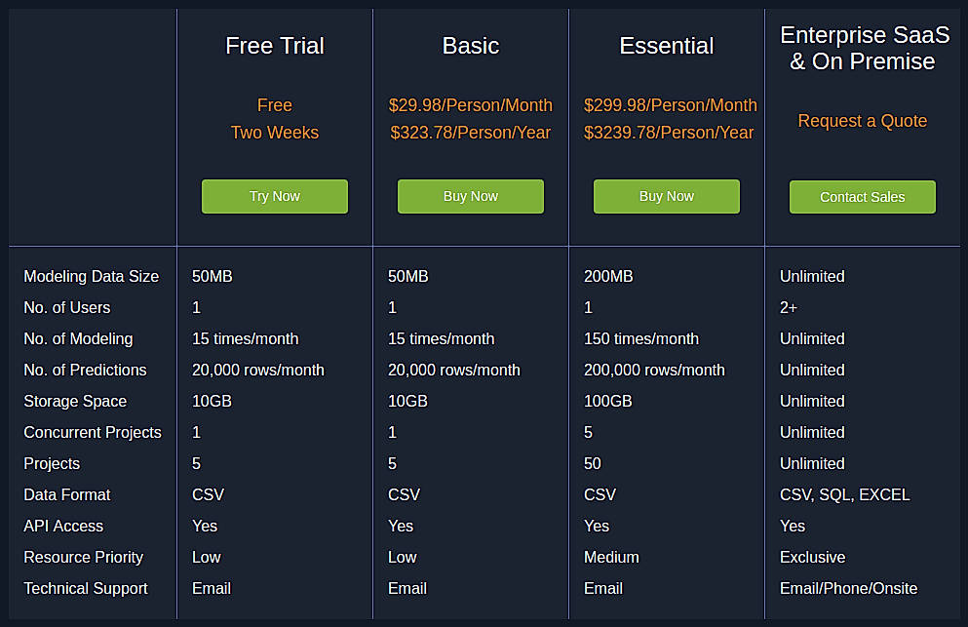This screenshot has width=968, height=627.
Task: Select the Modeling Data Size row label
Action: click(91, 277)
